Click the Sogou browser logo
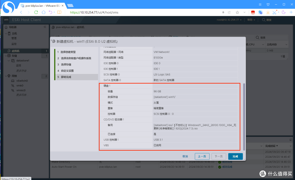The height and width of the screenshot is (180, 295). 8,8
